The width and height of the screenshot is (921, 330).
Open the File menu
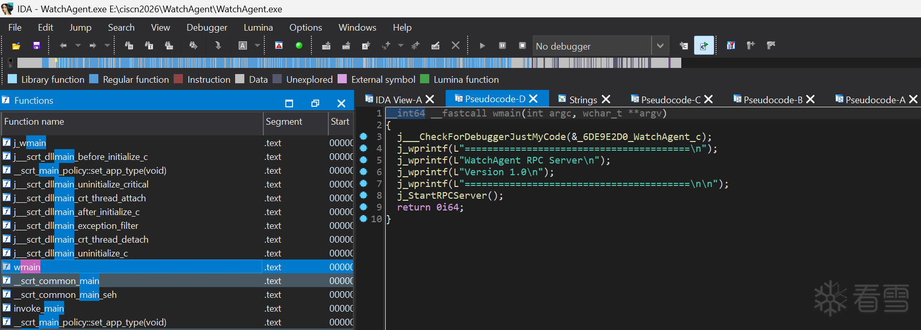(15, 28)
